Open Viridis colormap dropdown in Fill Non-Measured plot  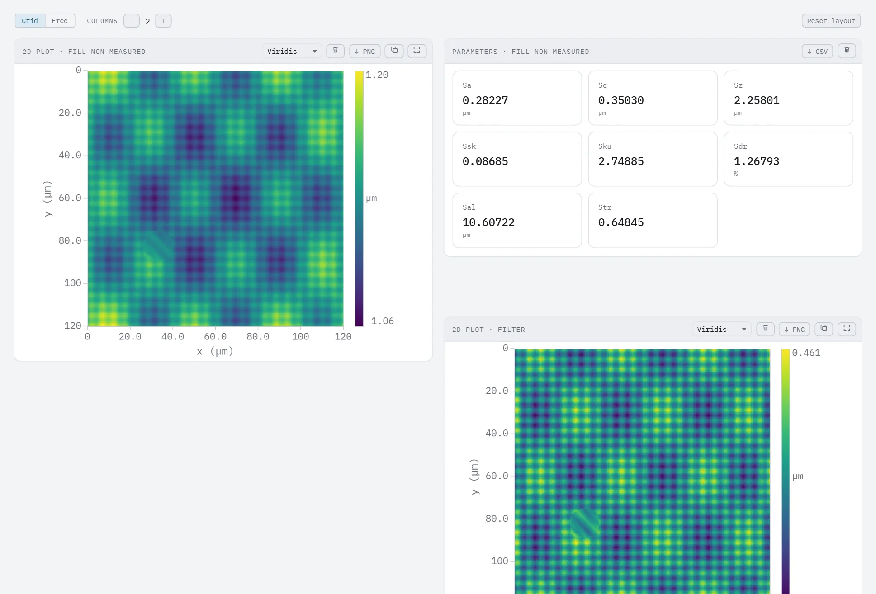coord(292,51)
